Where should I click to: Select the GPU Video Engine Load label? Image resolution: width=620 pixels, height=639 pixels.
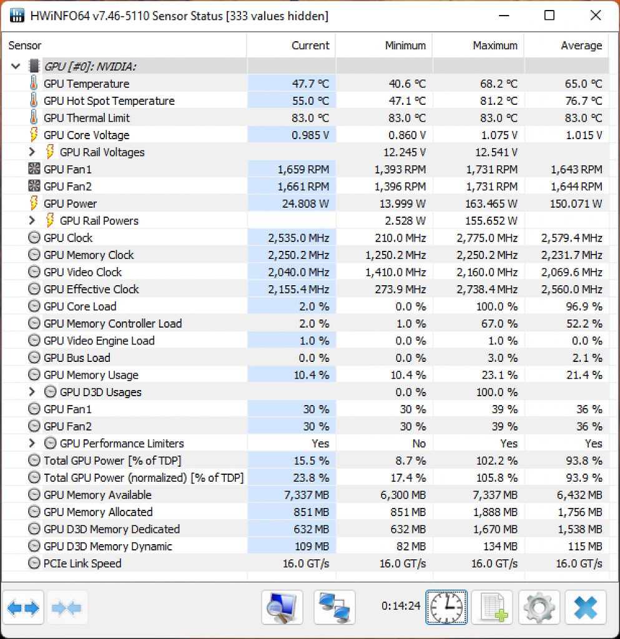point(99,340)
